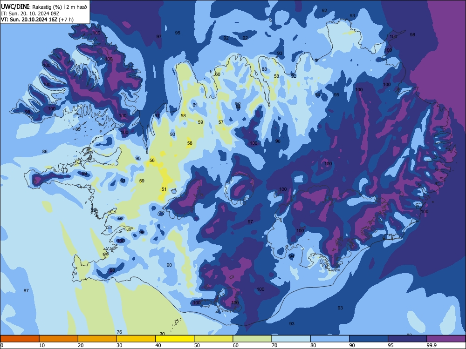Click the 0–10% dark orange legend swatch

(20, 339)
